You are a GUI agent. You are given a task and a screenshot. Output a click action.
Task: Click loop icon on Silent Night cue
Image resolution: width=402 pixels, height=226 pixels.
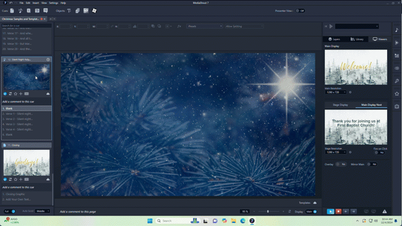pyautogui.click(x=11, y=94)
